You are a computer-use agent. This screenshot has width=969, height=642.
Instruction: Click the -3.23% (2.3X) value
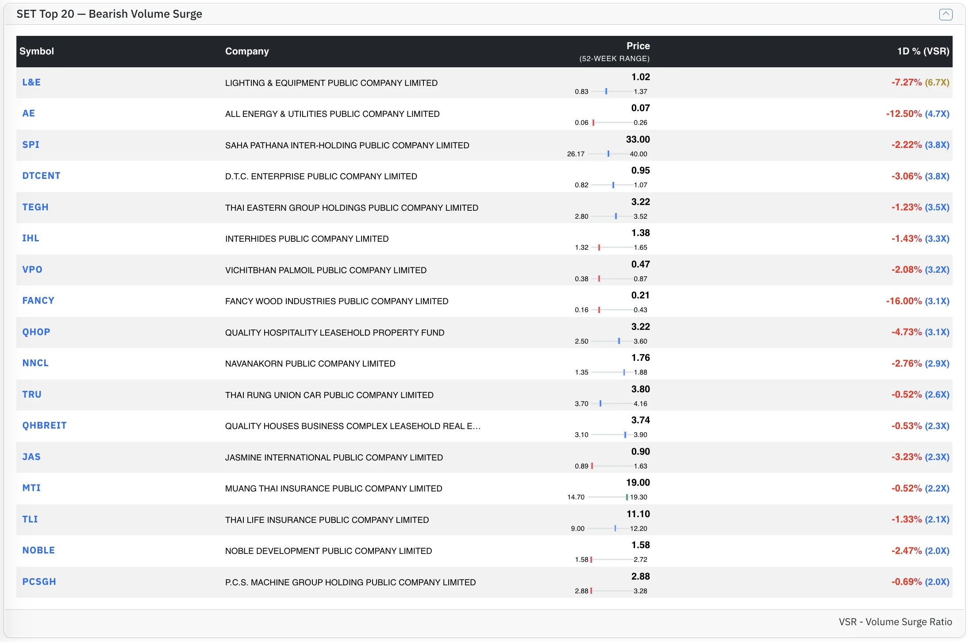tap(920, 457)
